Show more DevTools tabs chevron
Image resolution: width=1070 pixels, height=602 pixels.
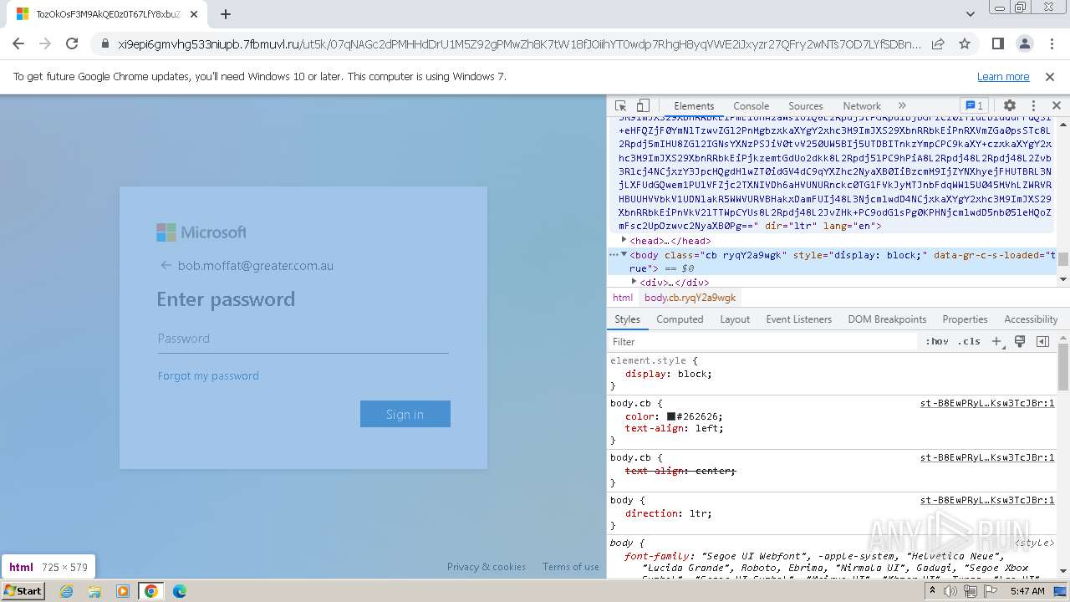(902, 106)
